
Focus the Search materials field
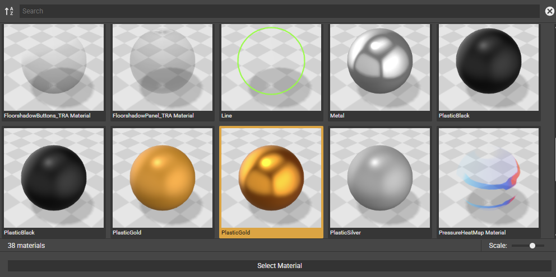coord(280,11)
